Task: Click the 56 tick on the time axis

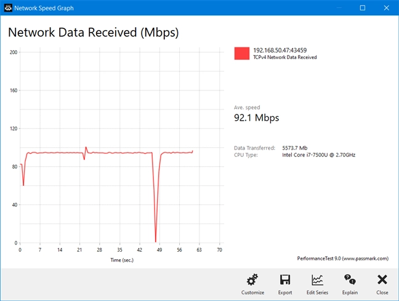Action: (179, 250)
